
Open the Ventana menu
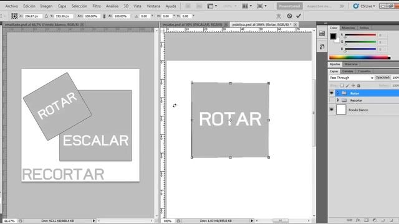(x=153, y=6)
